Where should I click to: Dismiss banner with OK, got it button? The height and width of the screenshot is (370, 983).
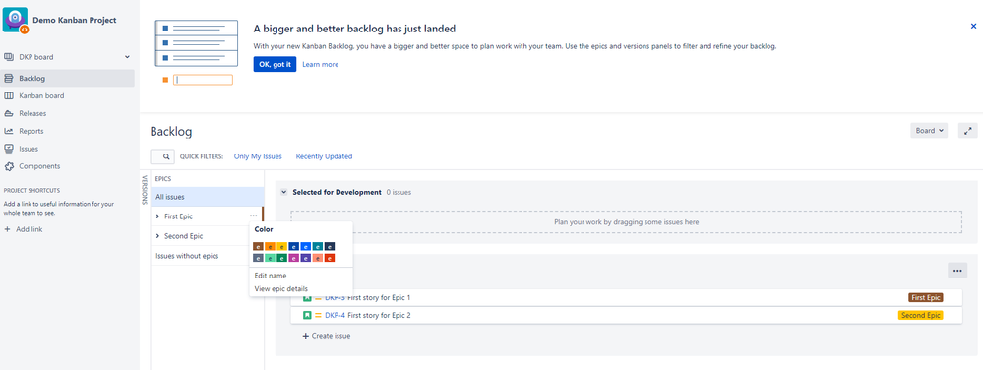(x=275, y=64)
